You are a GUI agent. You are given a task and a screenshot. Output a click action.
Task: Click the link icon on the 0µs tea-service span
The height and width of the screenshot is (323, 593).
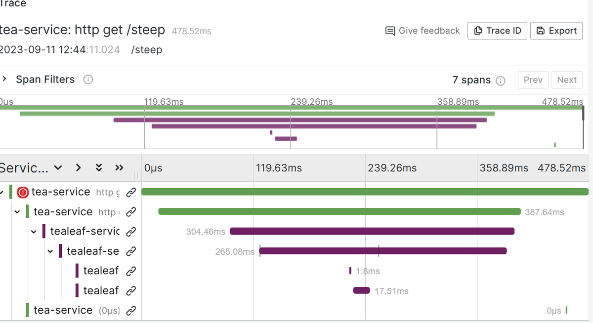pos(131,310)
